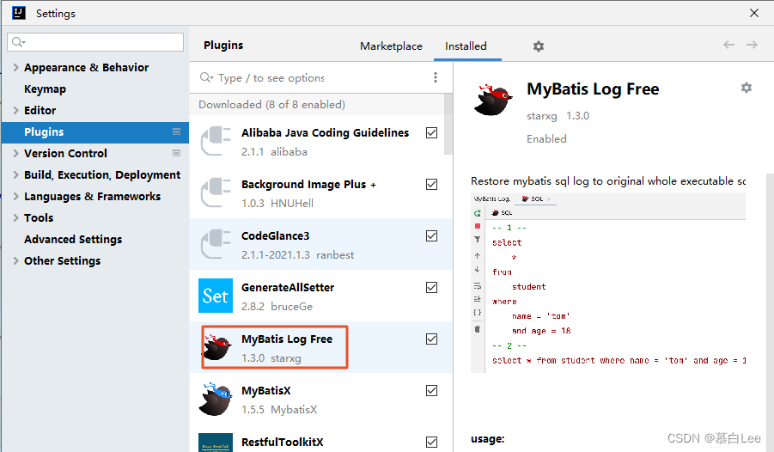Select Plugins in settings tree
Viewport: 774px width, 452px height.
95,131
